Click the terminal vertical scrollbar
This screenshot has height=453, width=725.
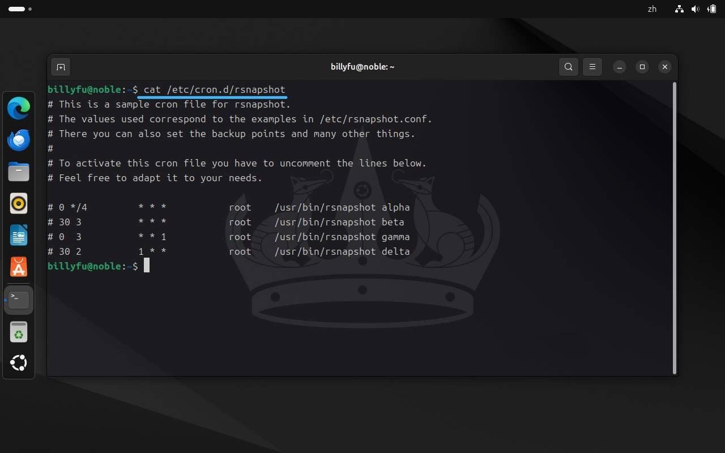coord(674,228)
